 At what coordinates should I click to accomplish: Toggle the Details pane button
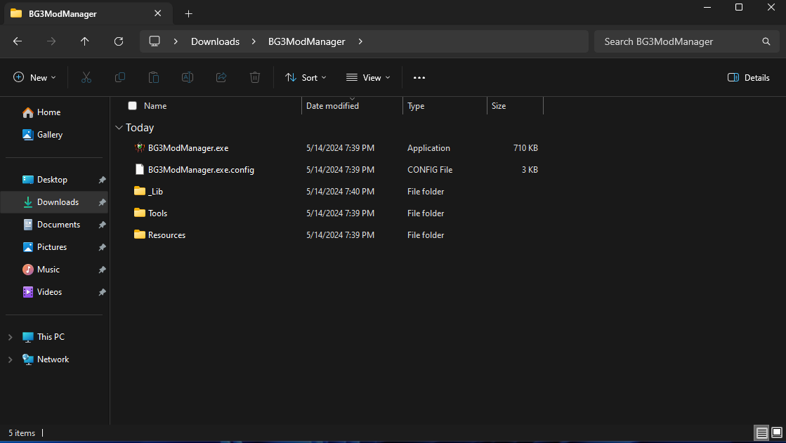[x=748, y=77]
